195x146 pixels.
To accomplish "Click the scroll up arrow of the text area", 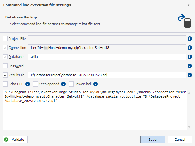I will [x=189, y=93].
